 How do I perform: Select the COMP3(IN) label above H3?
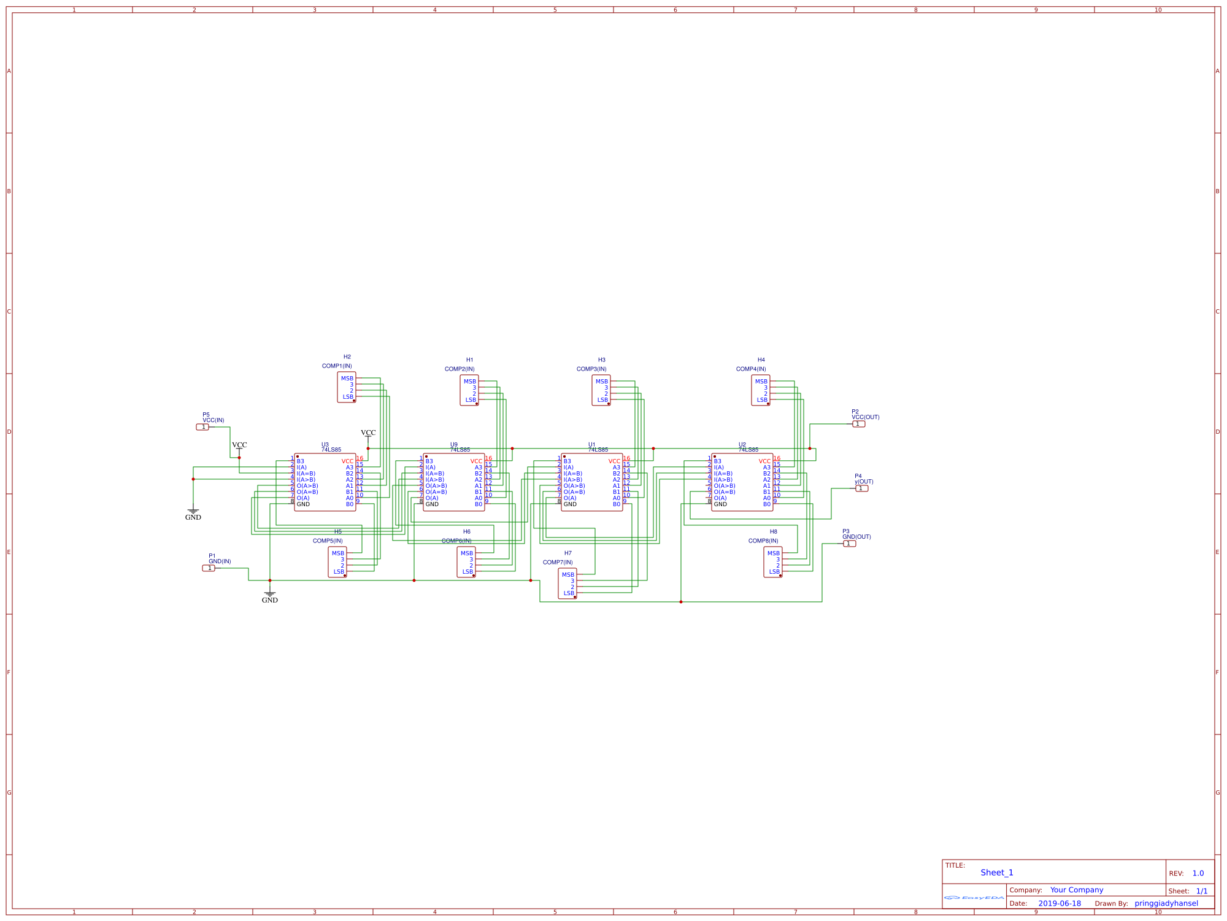pos(591,369)
